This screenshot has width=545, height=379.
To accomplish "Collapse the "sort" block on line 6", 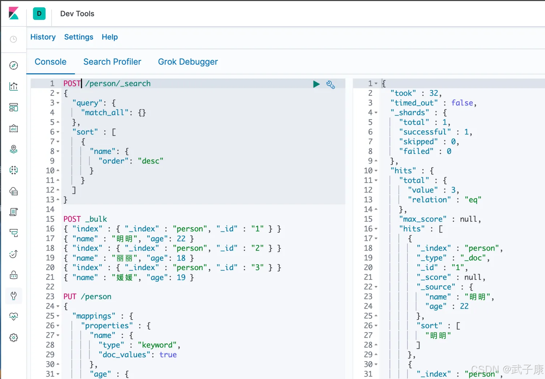I will (58, 132).
